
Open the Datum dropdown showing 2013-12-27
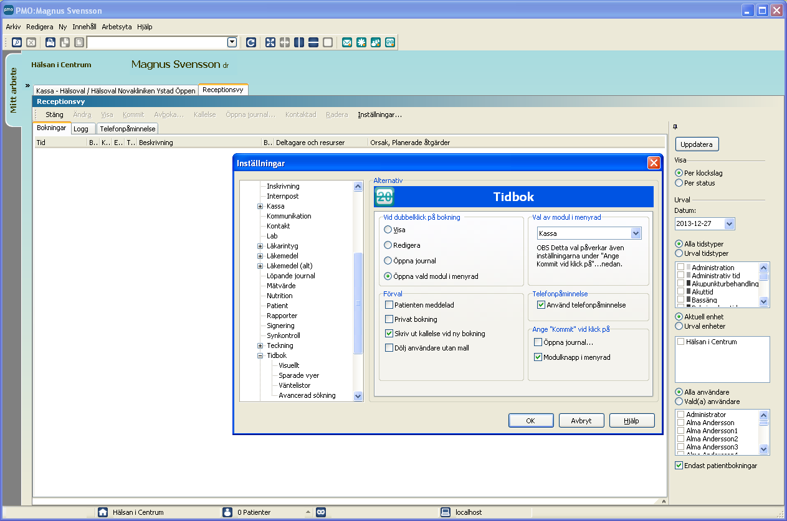point(730,223)
